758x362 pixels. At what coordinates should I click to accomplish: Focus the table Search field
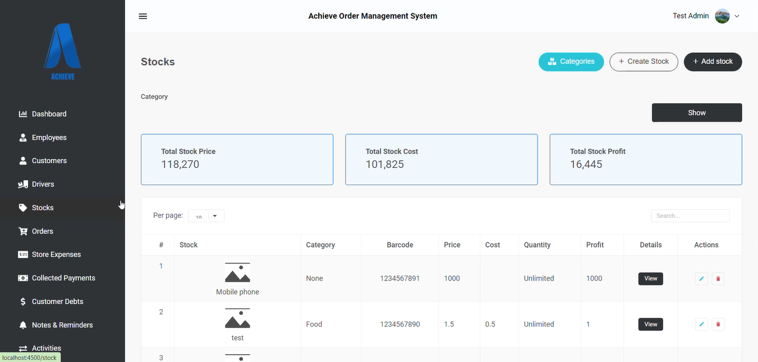coord(690,216)
